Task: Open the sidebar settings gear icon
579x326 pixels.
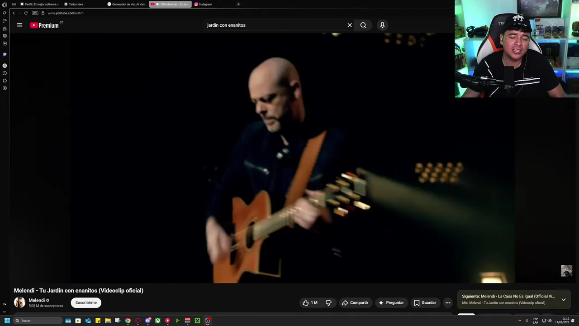Action: (x=5, y=88)
